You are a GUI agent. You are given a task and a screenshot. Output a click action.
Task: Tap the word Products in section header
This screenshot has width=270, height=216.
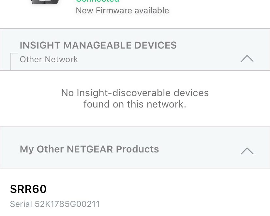137,149
